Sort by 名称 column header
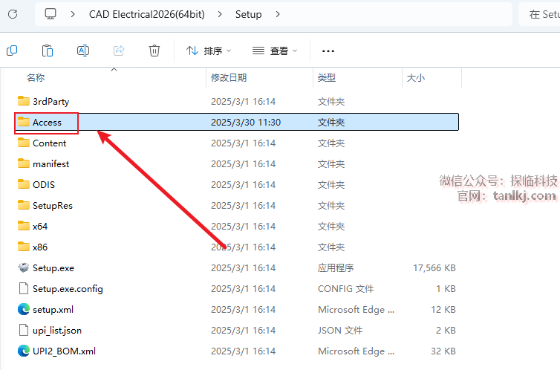This screenshot has height=370, width=560. point(36,77)
